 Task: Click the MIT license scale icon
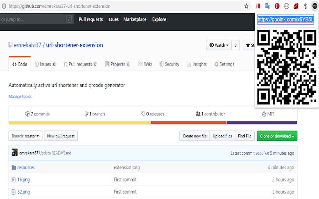click(264, 114)
